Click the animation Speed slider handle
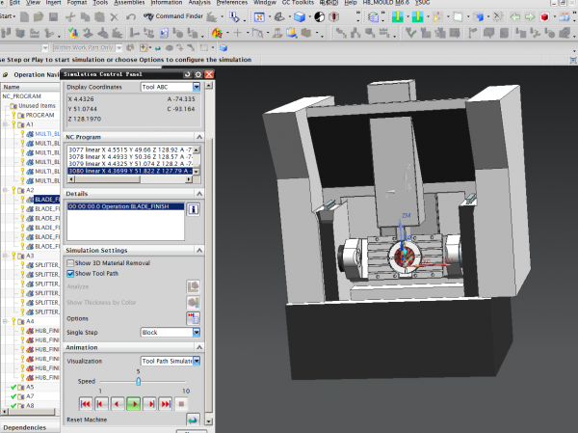Image resolution: width=578 pixels, height=433 pixels. 139,381
